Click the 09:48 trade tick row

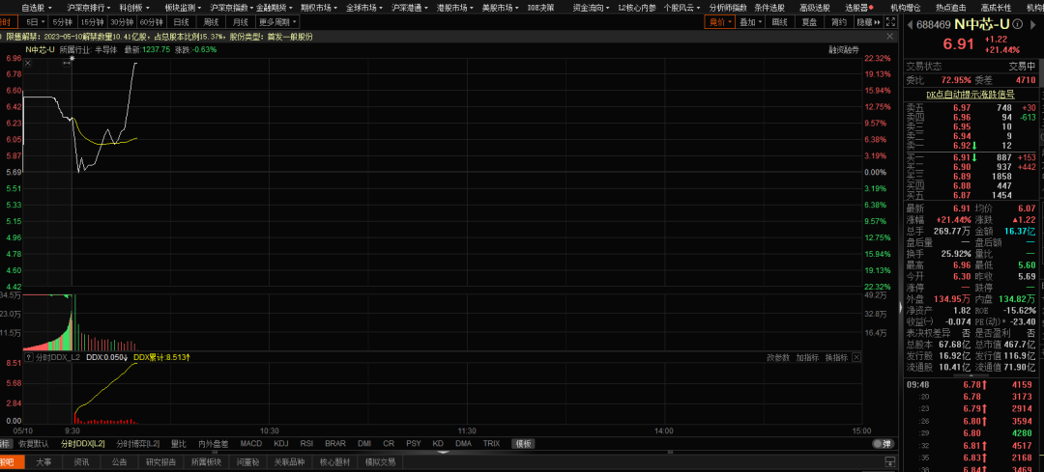(x=971, y=384)
